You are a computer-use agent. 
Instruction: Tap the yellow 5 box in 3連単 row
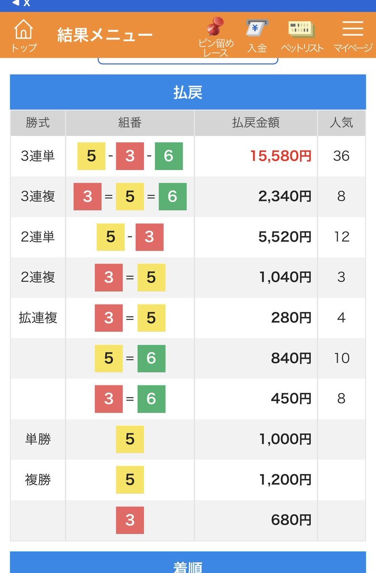click(91, 156)
